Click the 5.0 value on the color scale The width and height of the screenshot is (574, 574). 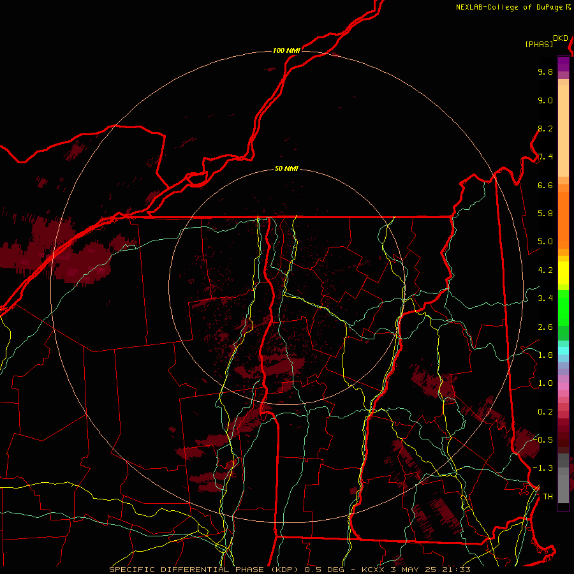click(x=545, y=242)
